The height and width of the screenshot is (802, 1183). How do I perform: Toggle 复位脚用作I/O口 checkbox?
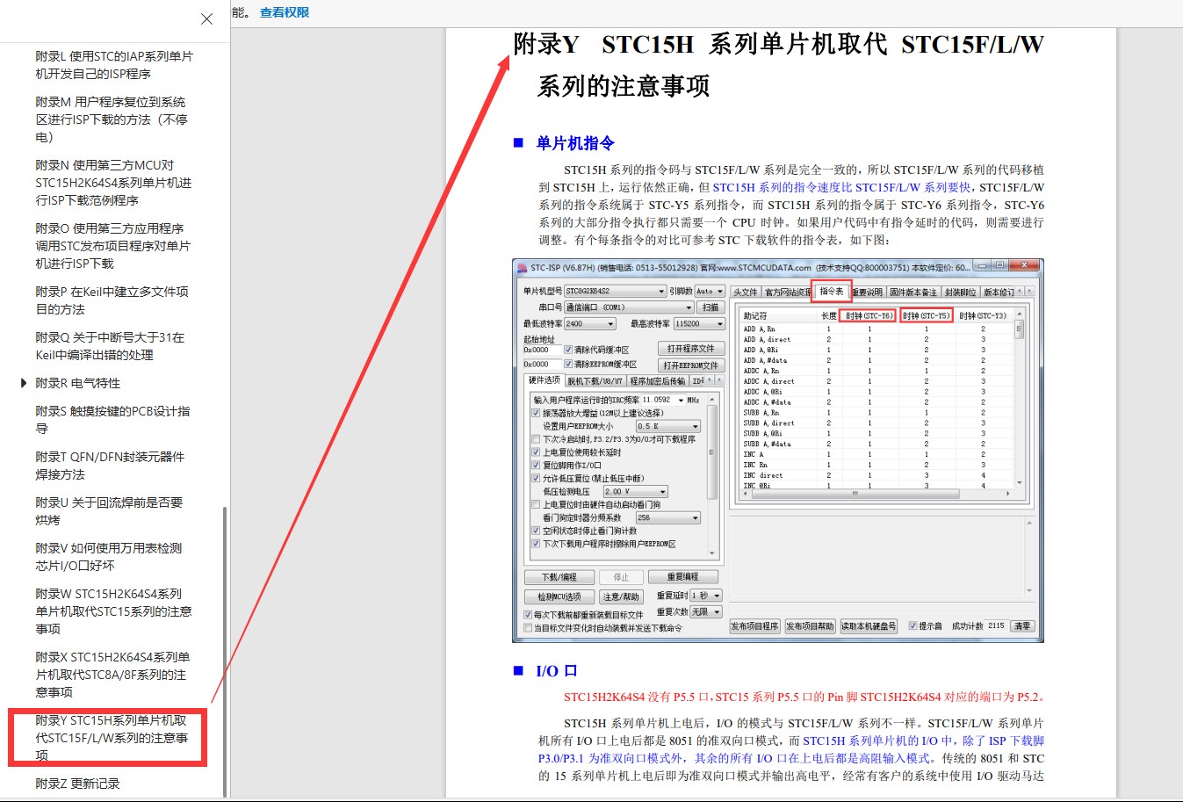536,466
